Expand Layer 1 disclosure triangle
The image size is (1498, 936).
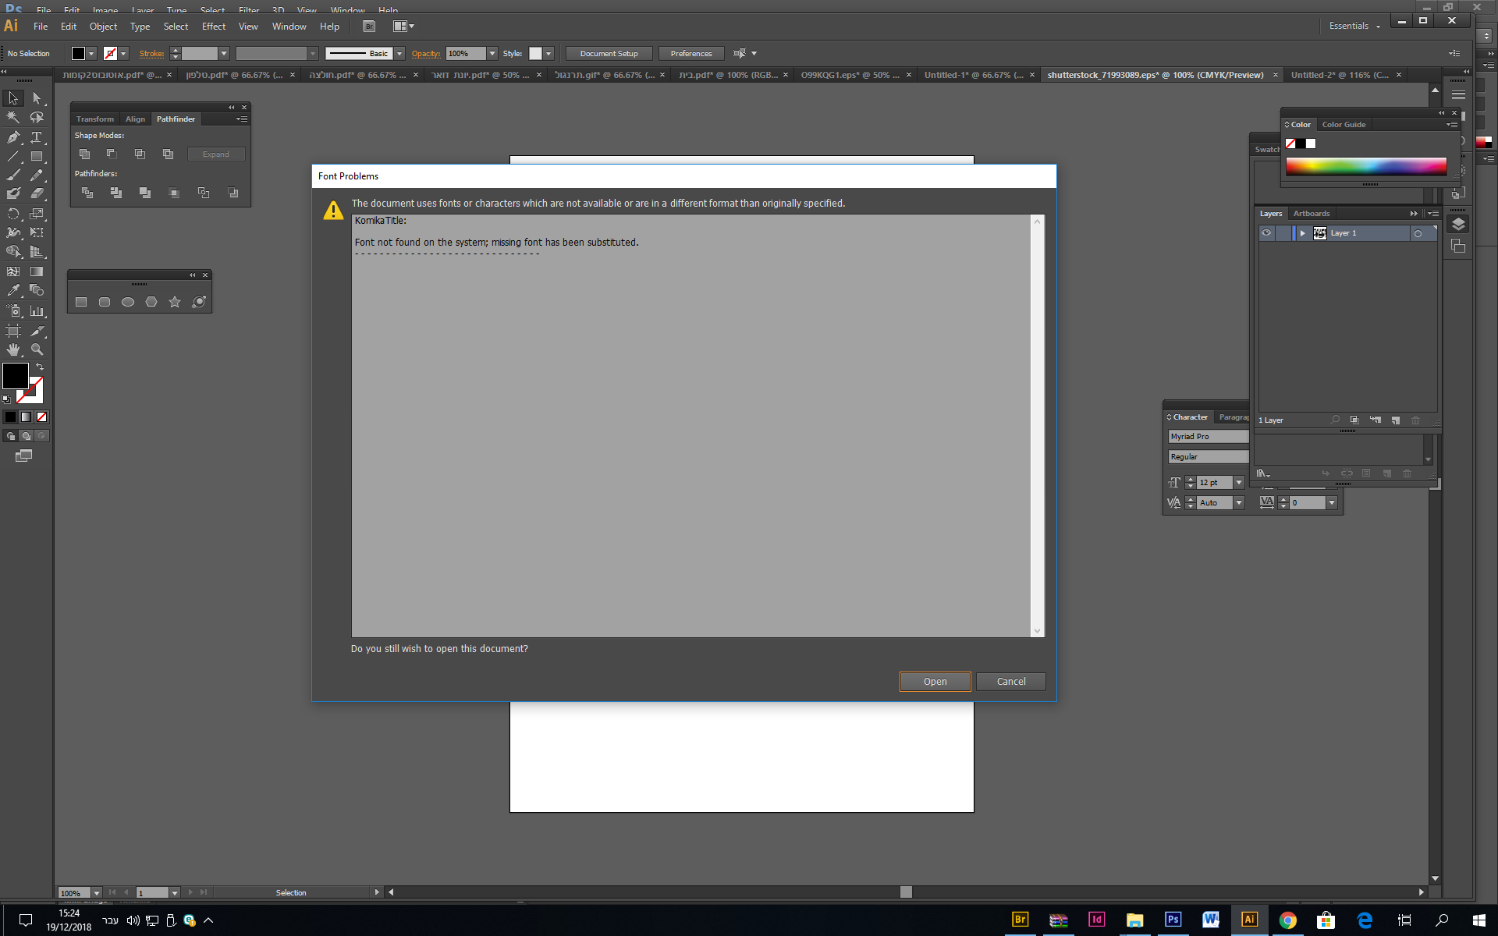(x=1302, y=233)
